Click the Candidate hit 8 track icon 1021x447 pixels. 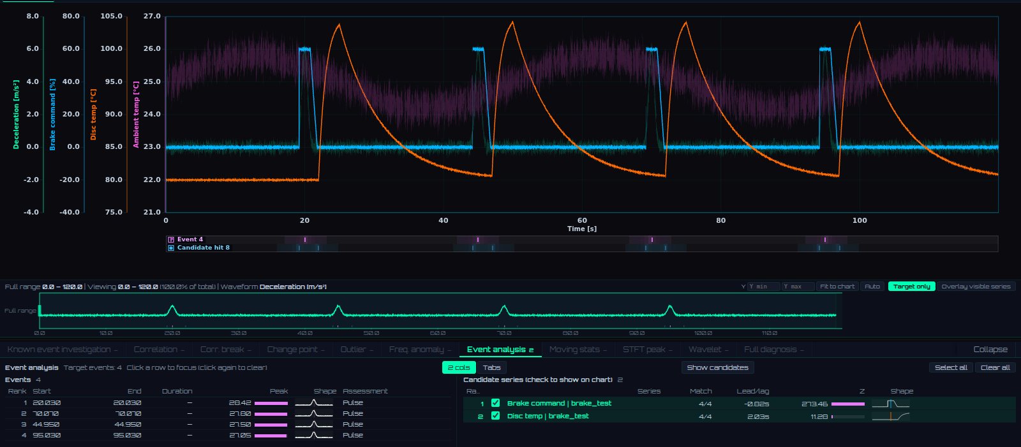(170, 248)
